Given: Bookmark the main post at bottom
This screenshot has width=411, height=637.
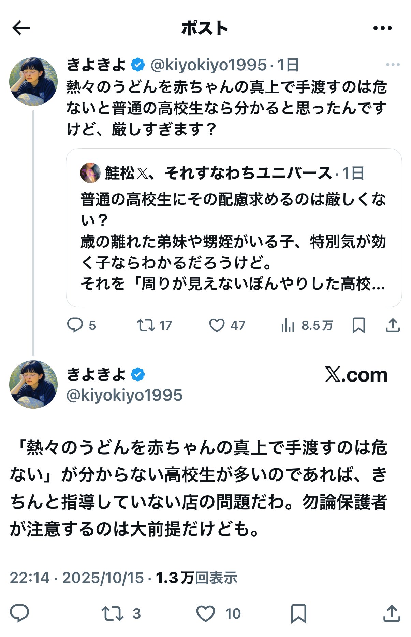Looking at the screenshot, I should click(x=298, y=613).
